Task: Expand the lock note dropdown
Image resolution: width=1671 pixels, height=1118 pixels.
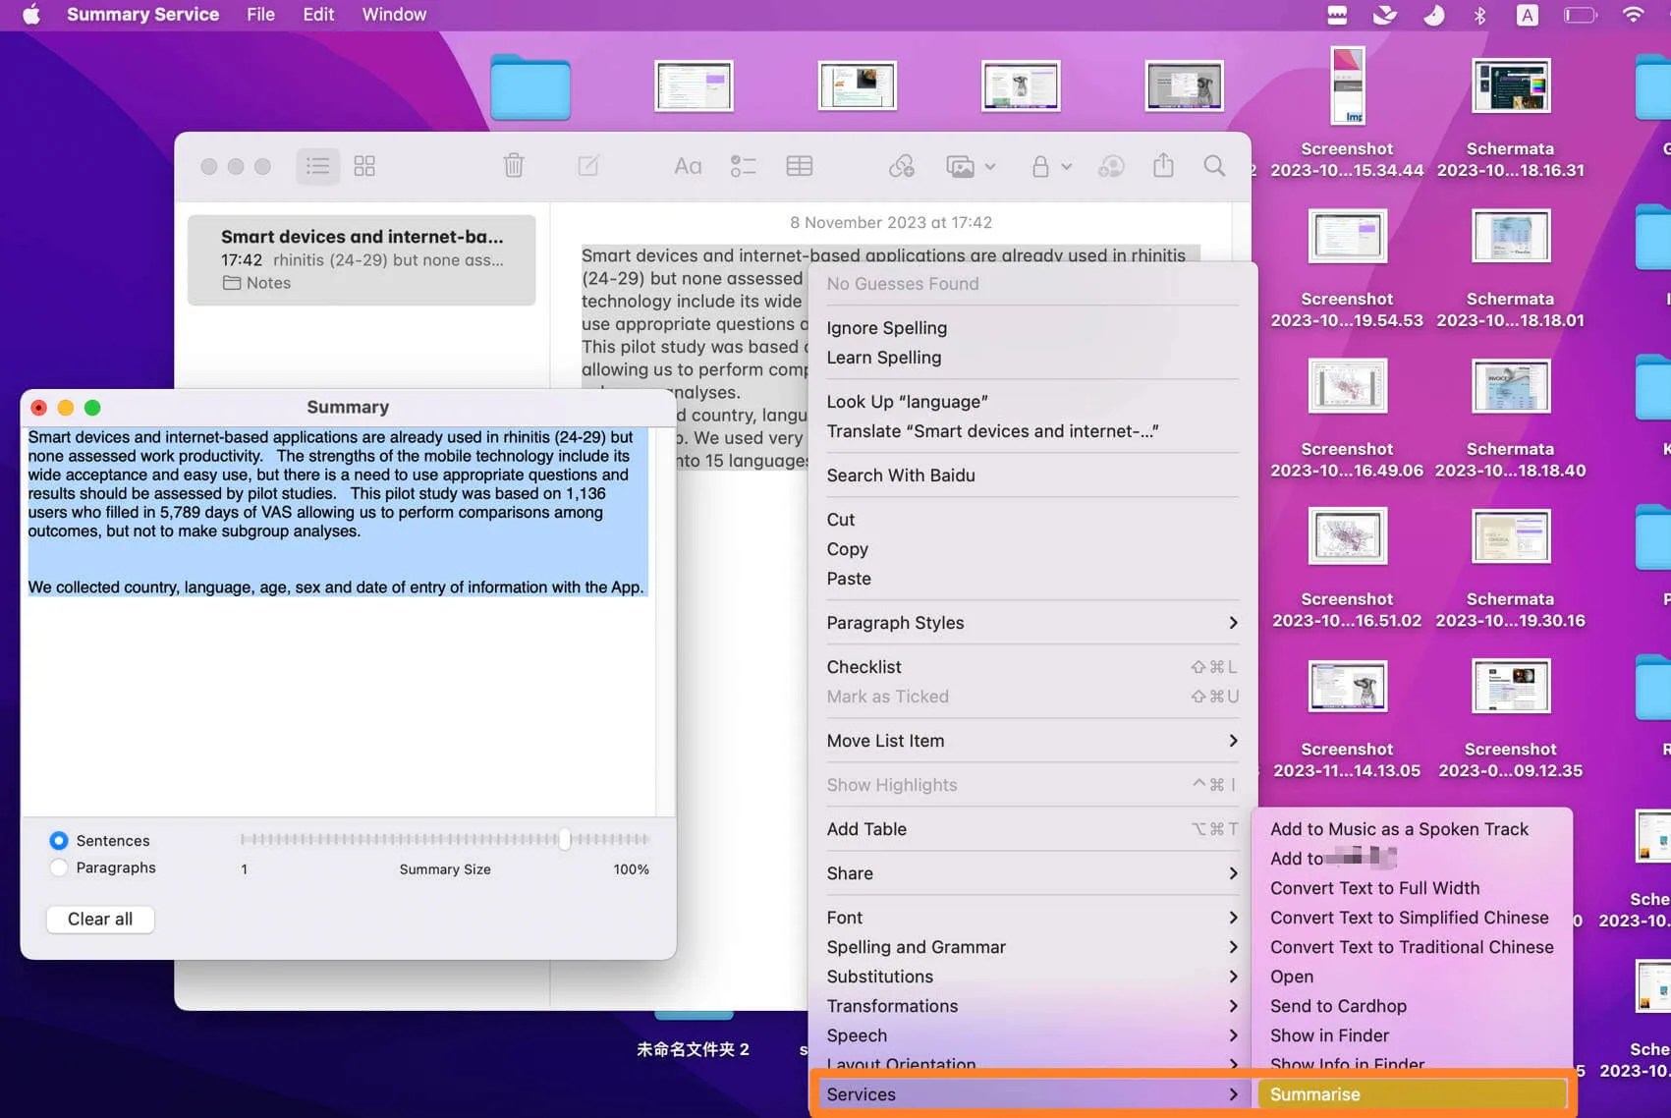Action: (1066, 167)
